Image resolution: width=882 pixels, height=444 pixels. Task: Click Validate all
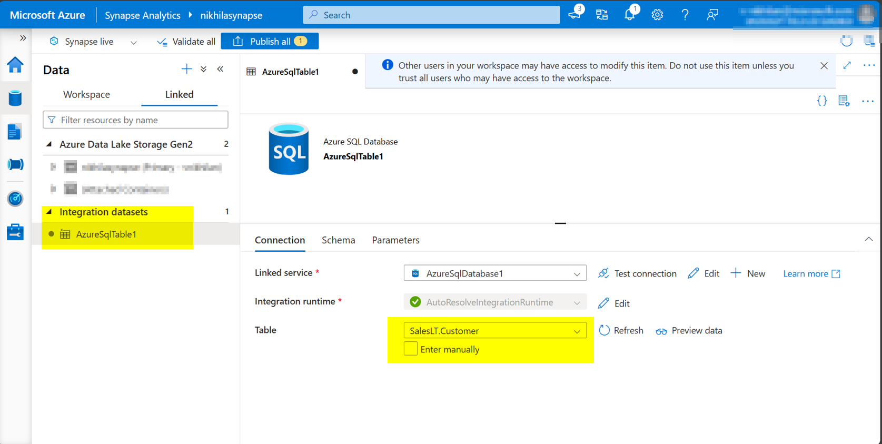[186, 42]
